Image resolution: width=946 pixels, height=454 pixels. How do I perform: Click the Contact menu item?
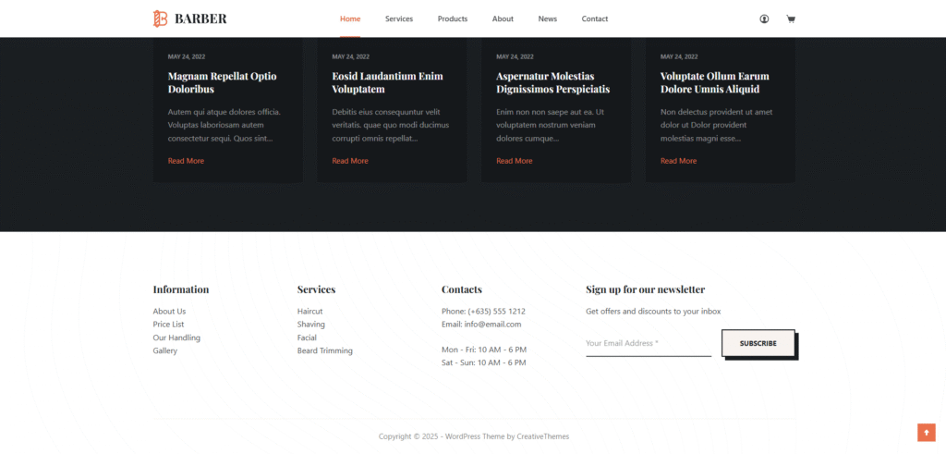595,18
